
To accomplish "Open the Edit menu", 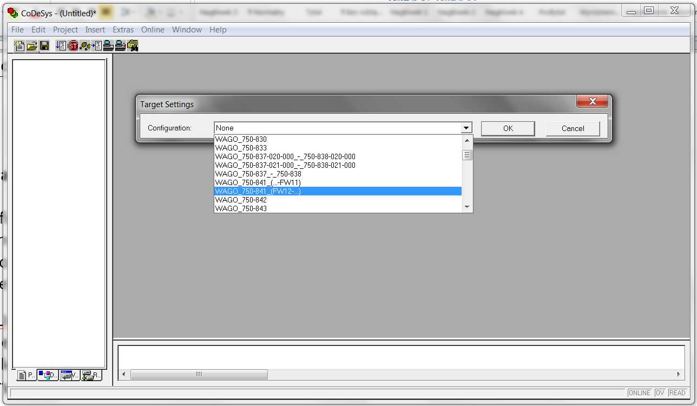I will (x=38, y=30).
